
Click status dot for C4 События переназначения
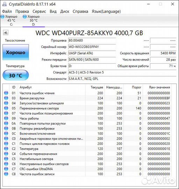click(6, 154)
